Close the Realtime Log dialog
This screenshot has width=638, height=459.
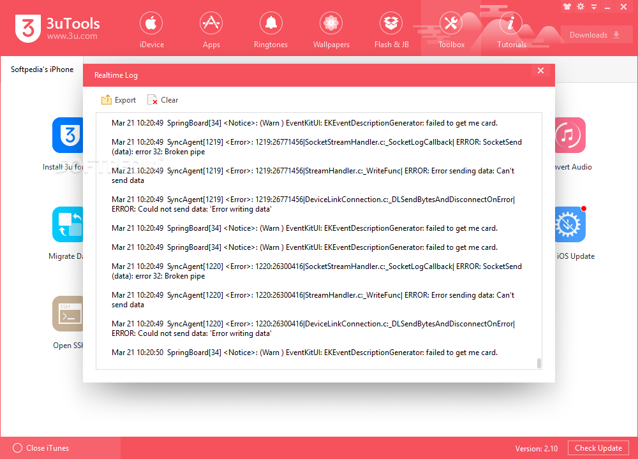[x=540, y=71]
